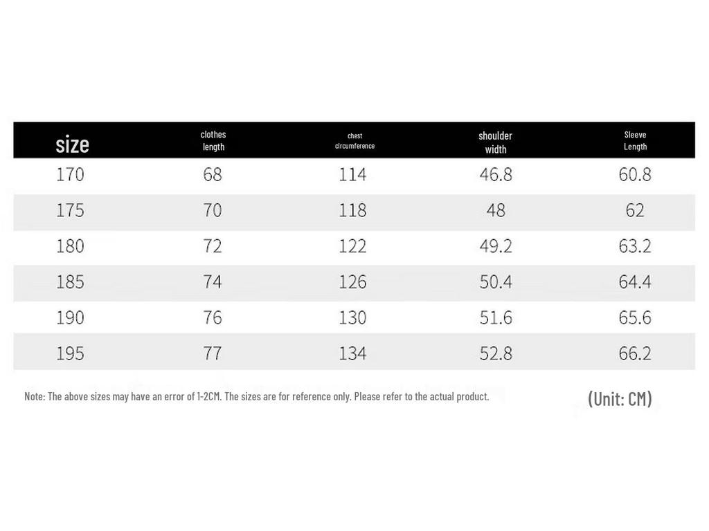Click clothes length value 68

coord(213,175)
